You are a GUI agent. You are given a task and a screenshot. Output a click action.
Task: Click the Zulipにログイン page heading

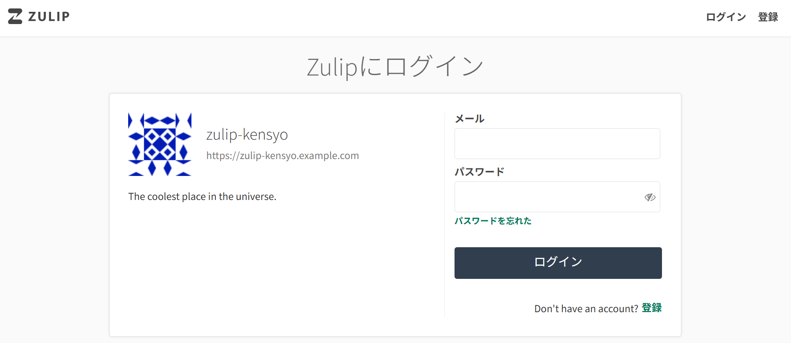pos(395,65)
